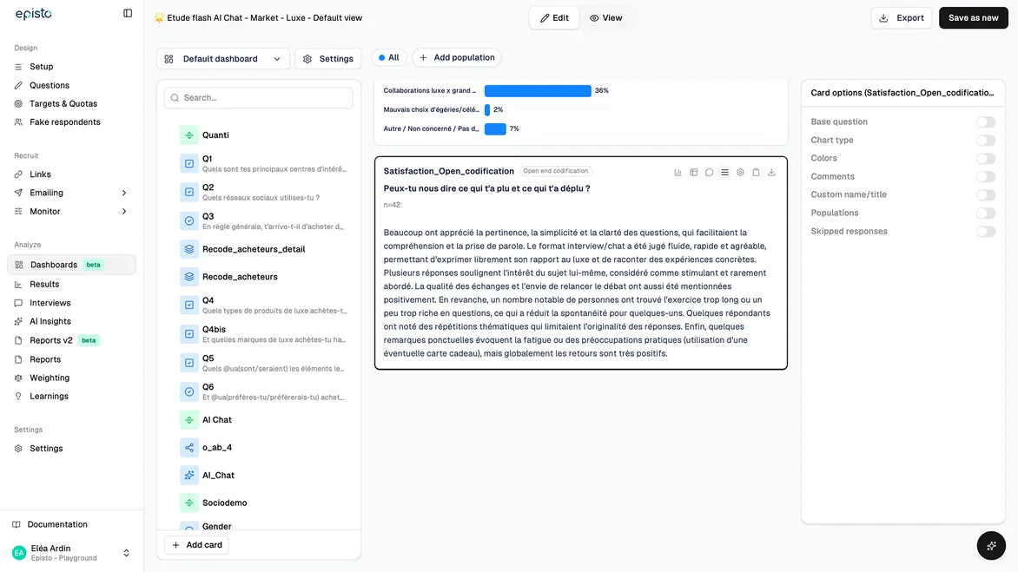The height and width of the screenshot is (572, 1018).
Task: Click the episto logo
Action: tap(34, 14)
